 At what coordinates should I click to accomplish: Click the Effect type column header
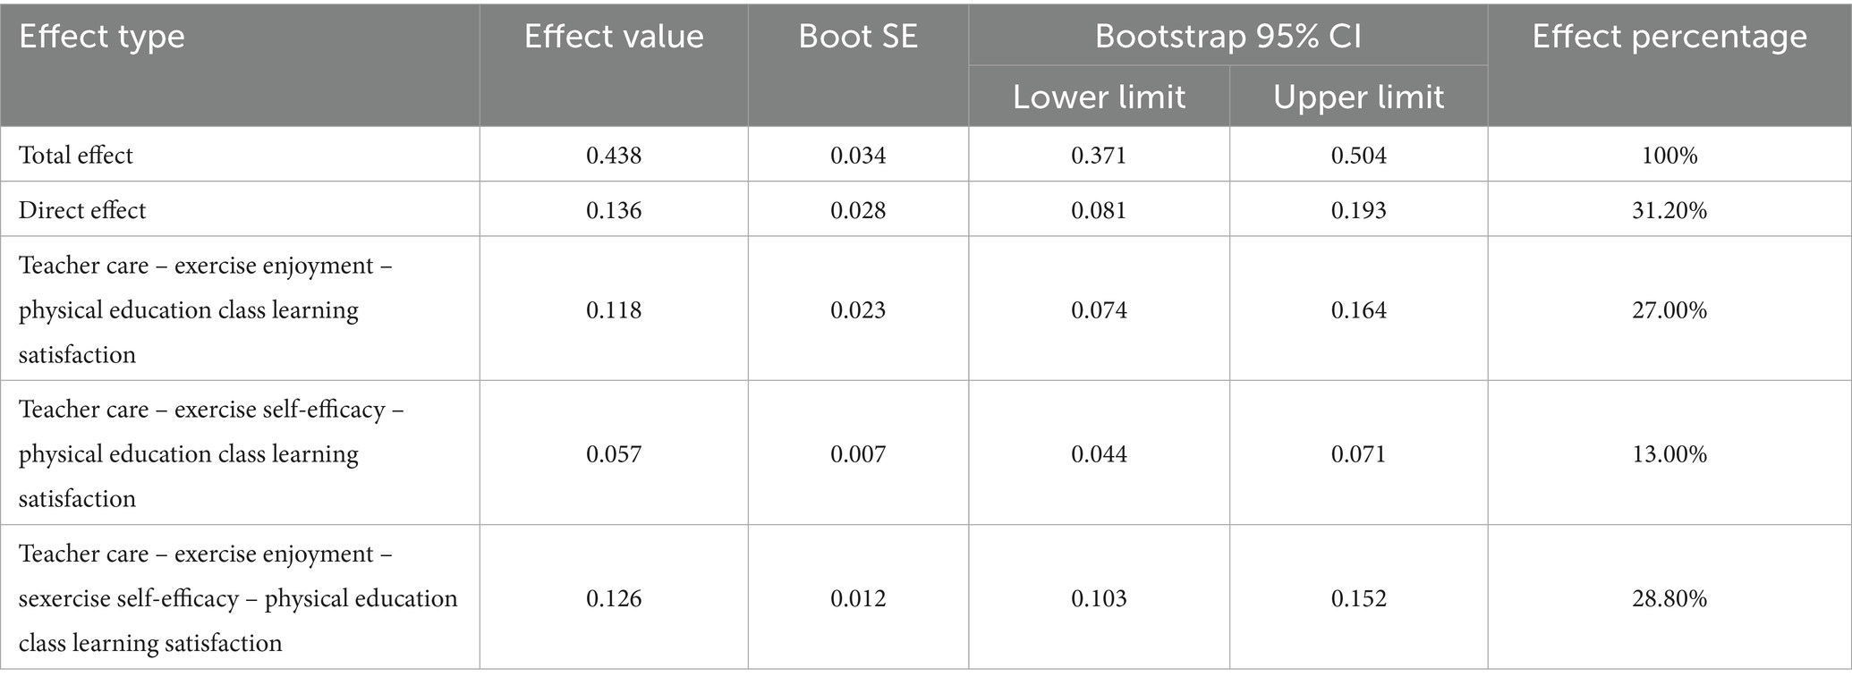click(102, 37)
